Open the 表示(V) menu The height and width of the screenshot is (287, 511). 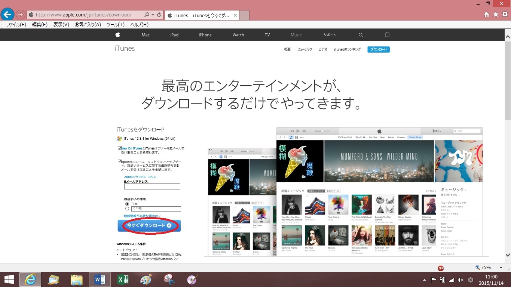61,25
